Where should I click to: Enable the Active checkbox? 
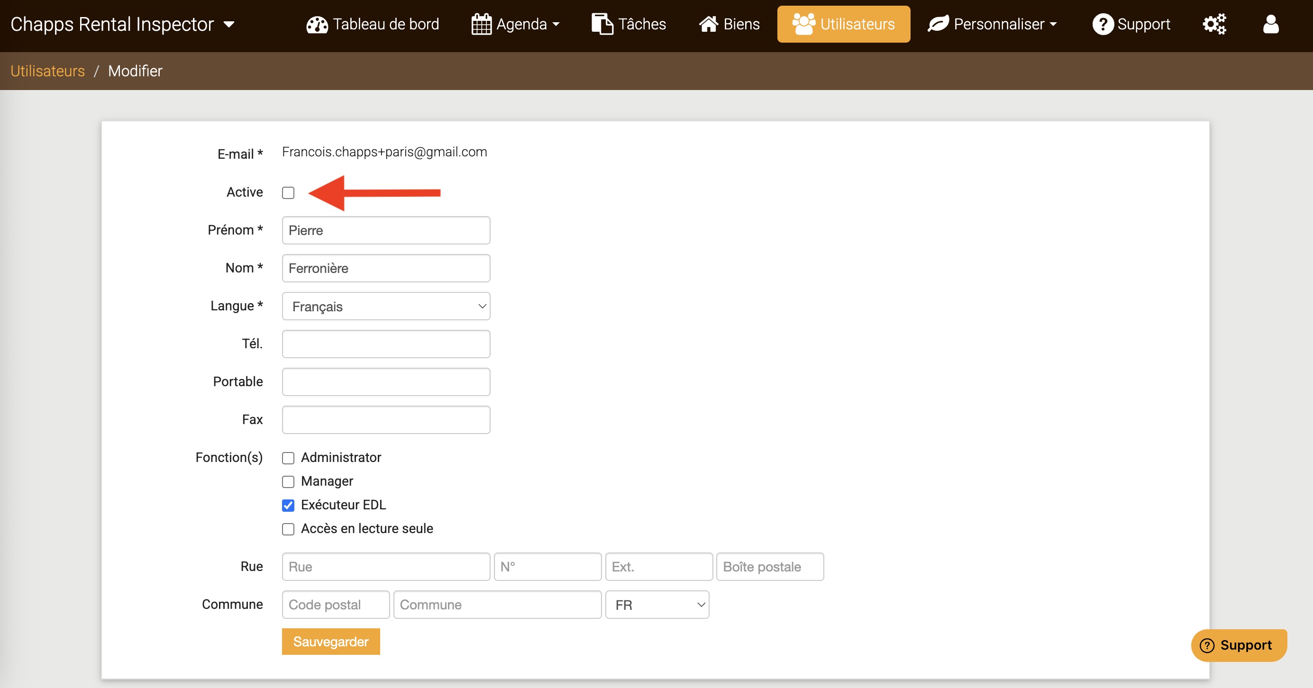(x=288, y=193)
